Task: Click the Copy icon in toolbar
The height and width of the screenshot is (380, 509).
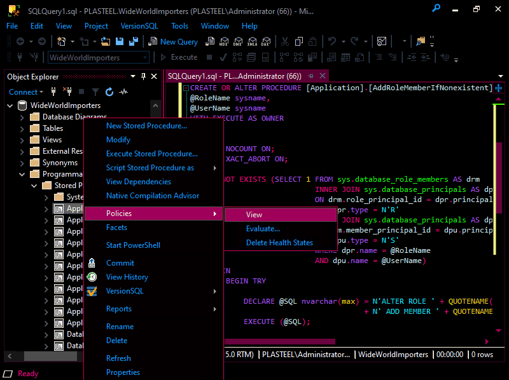Action: (x=298, y=41)
